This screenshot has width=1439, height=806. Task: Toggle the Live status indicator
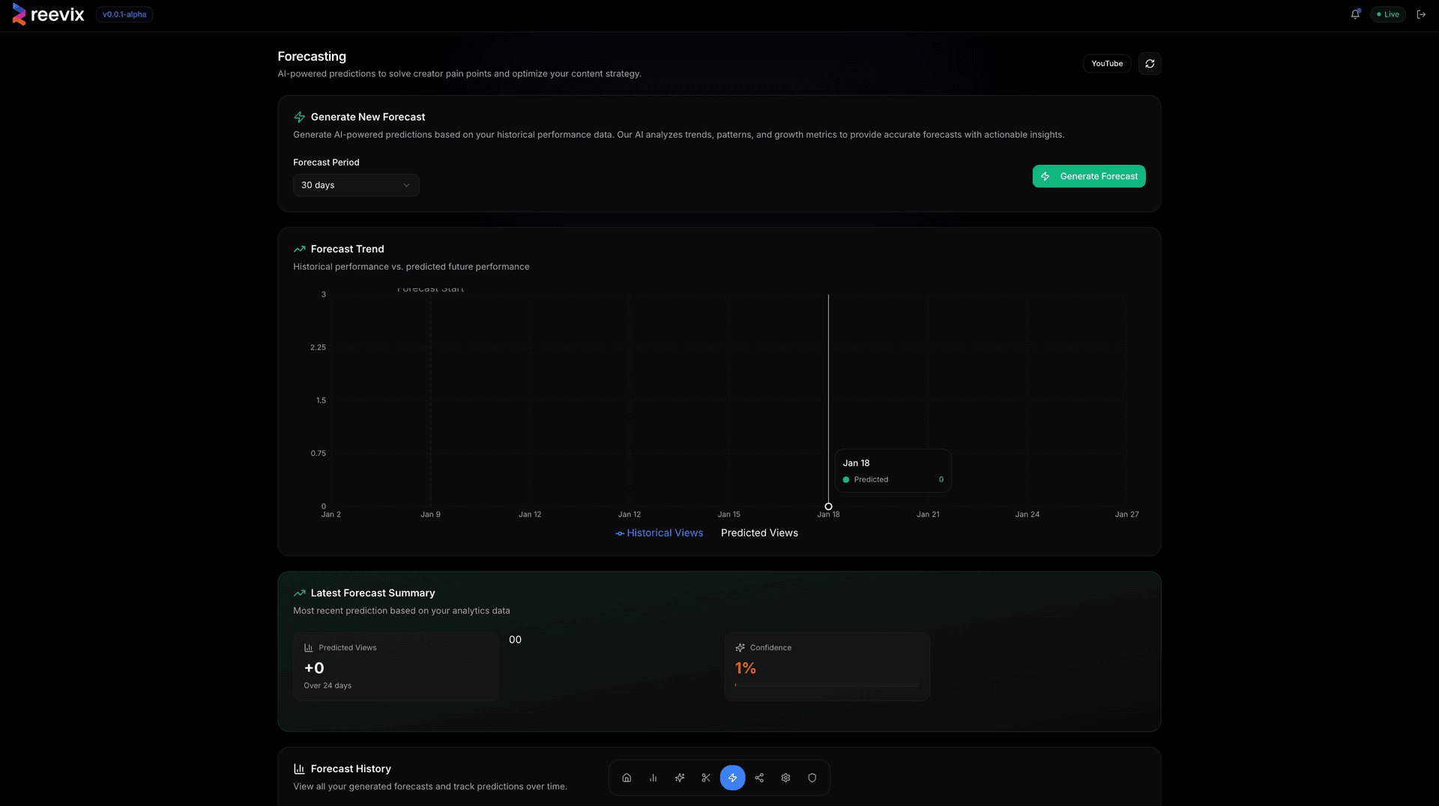click(1388, 14)
